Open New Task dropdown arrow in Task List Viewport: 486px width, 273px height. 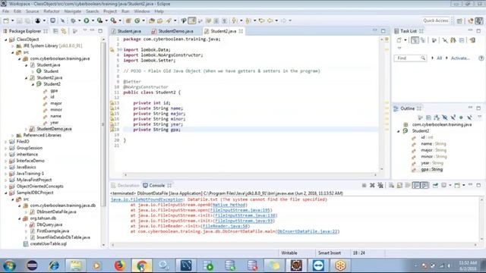point(405,40)
